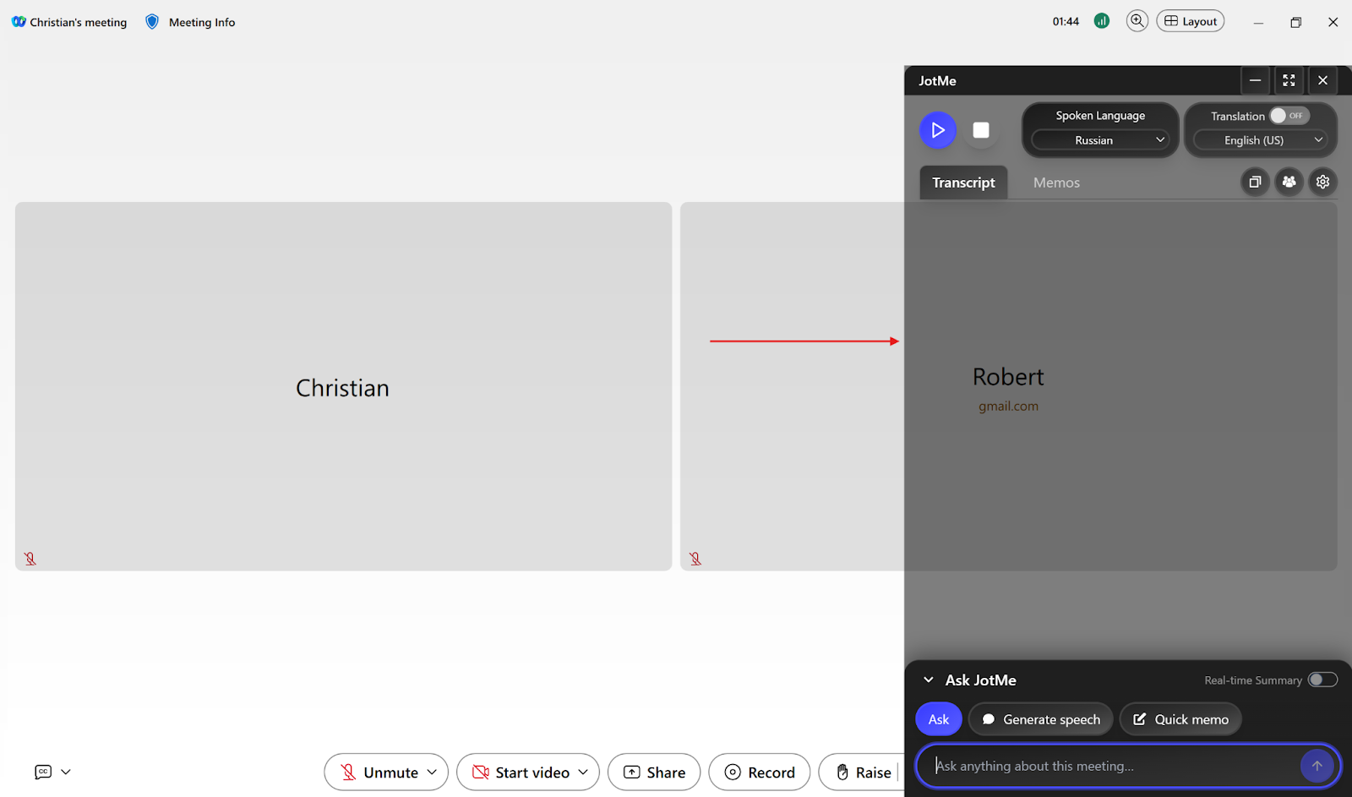Open JotMe settings with the gear icon
Image resolution: width=1352 pixels, height=797 pixels.
[1322, 182]
